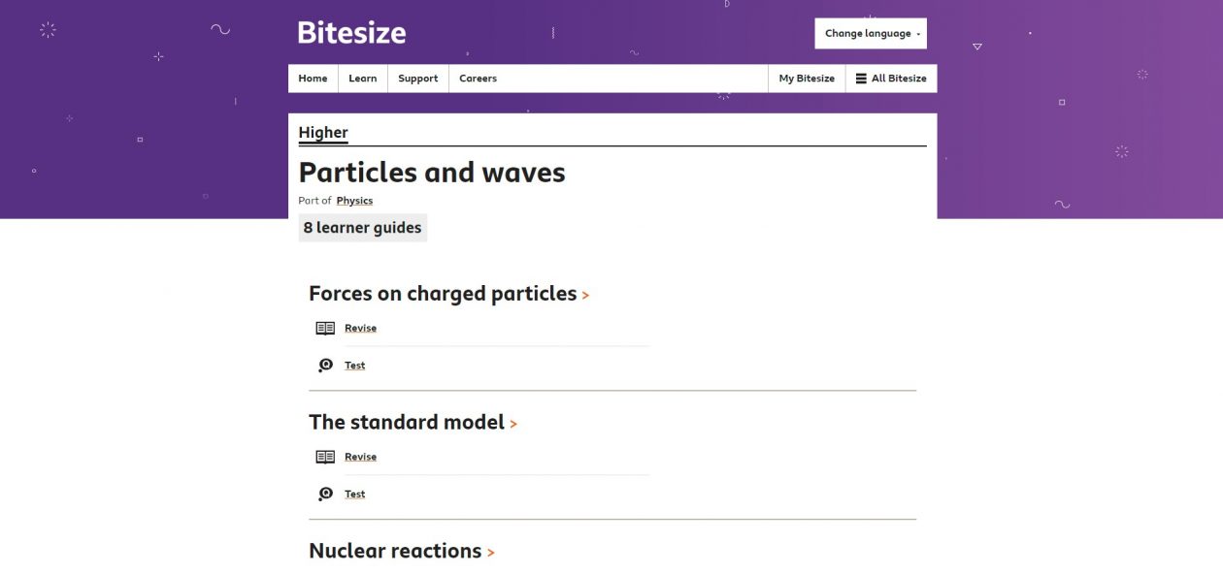The height and width of the screenshot is (574, 1223).
Task: Open the Physics subject link
Action: coord(354,201)
